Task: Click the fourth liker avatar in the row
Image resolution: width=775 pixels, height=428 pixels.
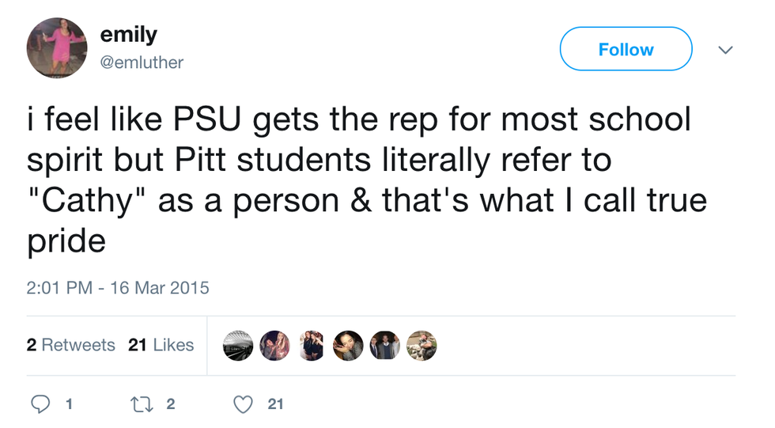Action: click(x=348, y=345)
